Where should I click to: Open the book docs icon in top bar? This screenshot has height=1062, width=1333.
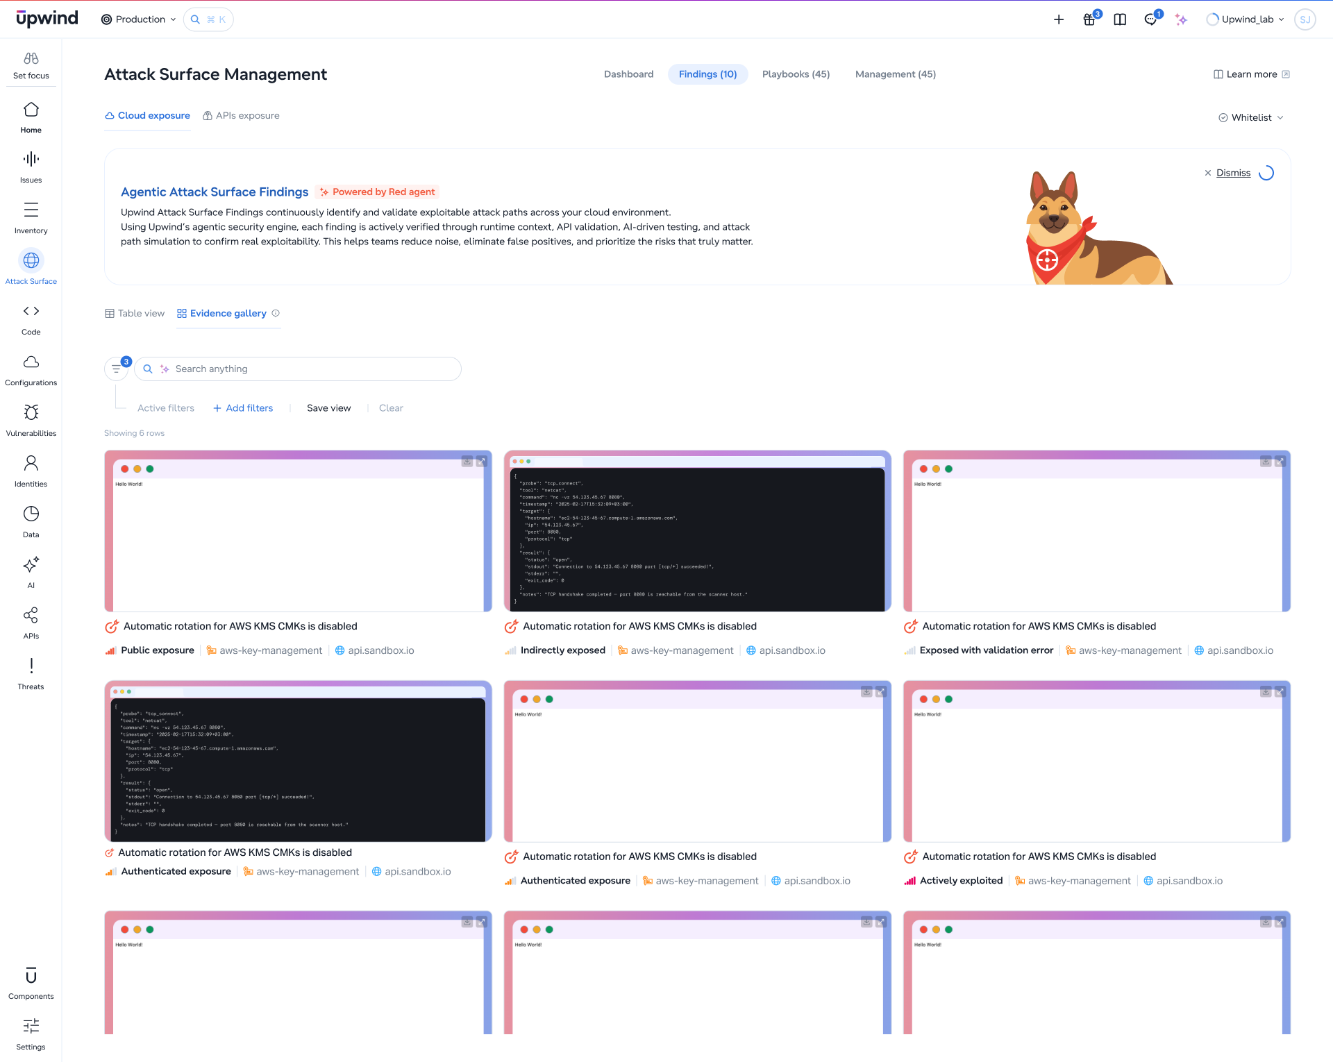pyautogui.click(x=1120, y=19)
